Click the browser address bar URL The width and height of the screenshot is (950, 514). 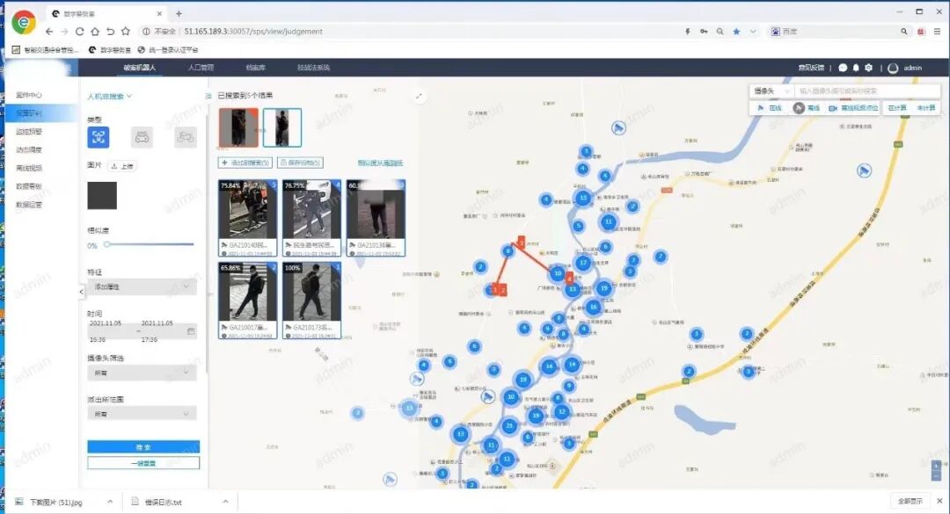253,32
